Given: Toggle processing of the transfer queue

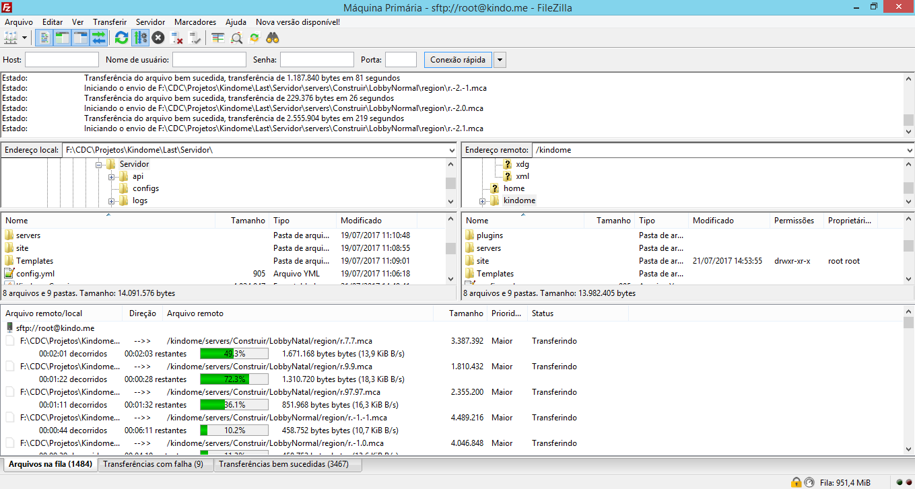Looking at the screenshot, I should click(140, 38).
